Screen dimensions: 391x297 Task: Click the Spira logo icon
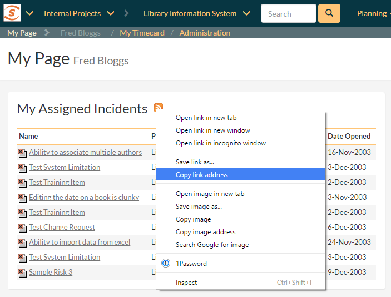click(x=12, y=13)
